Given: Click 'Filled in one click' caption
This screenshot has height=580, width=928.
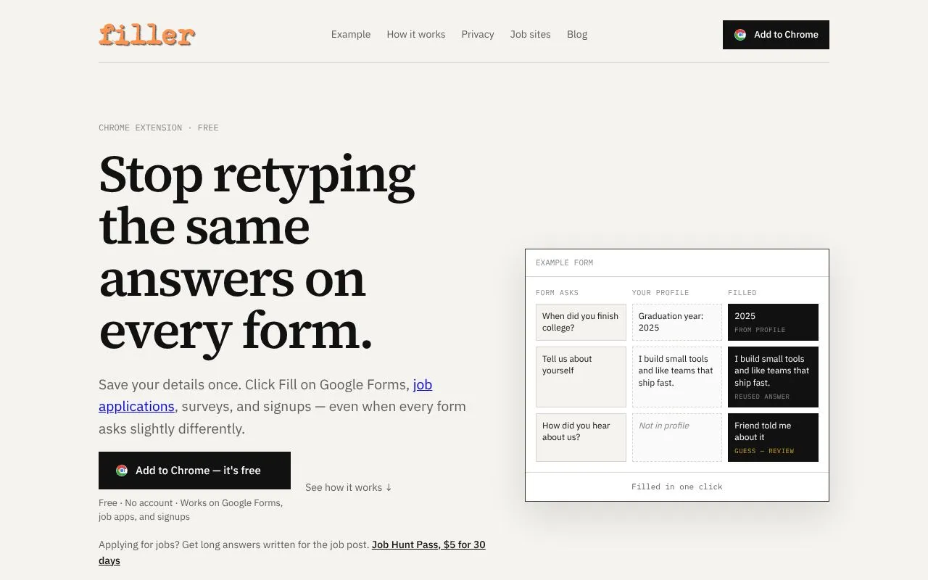Looking at the screenshot, I should [677, 486].
